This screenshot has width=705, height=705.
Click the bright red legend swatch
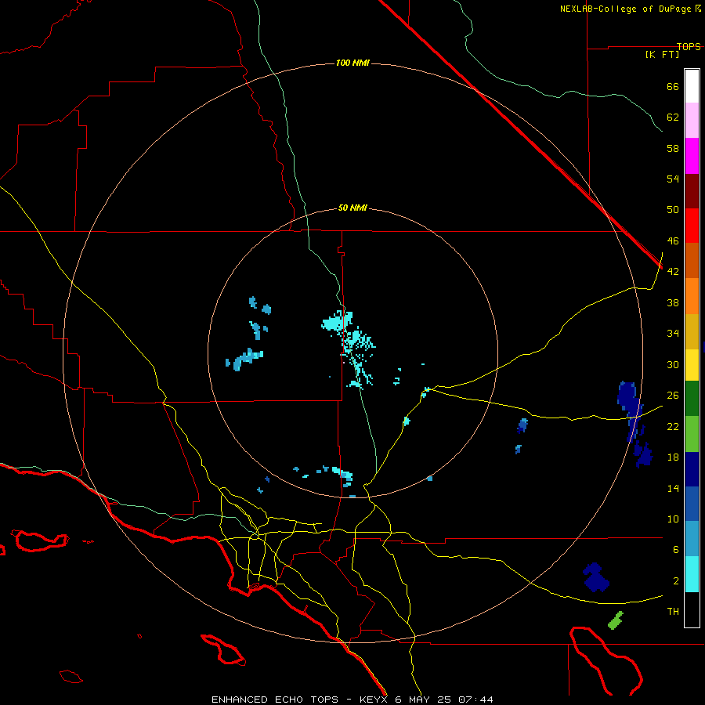692,226
